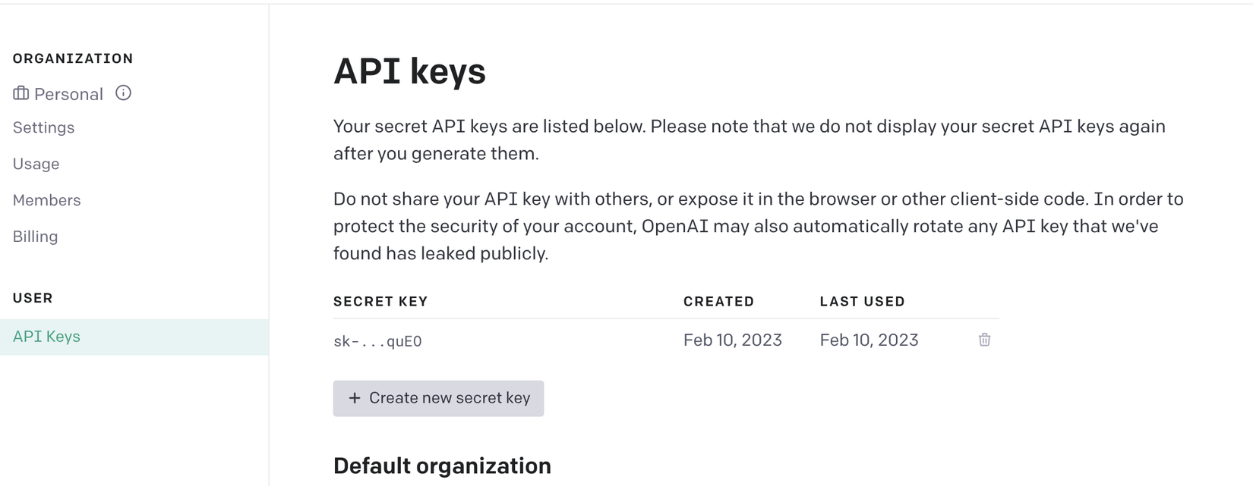Screen dimensions: 1253x486
Task: Click the last used date of the key
Action: (869, 340)
